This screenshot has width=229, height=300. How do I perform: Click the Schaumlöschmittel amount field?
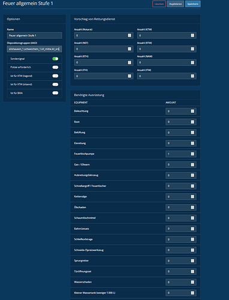point(181,218)
